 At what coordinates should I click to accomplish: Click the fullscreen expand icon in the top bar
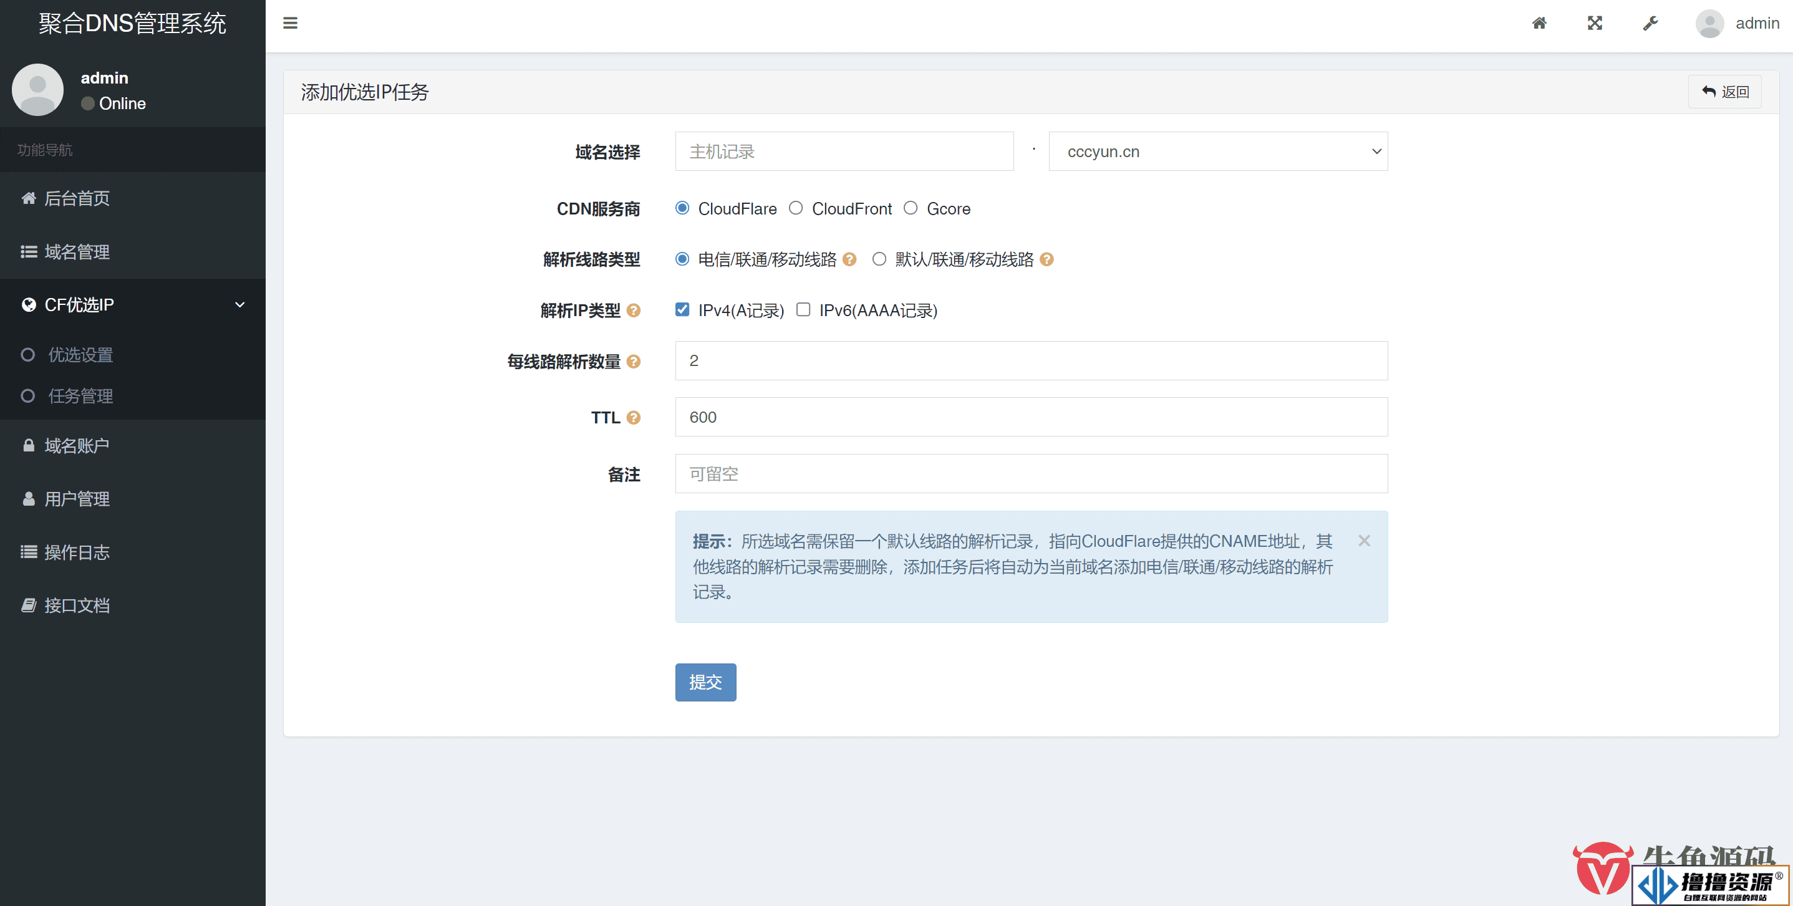(x=1595, y=23)
